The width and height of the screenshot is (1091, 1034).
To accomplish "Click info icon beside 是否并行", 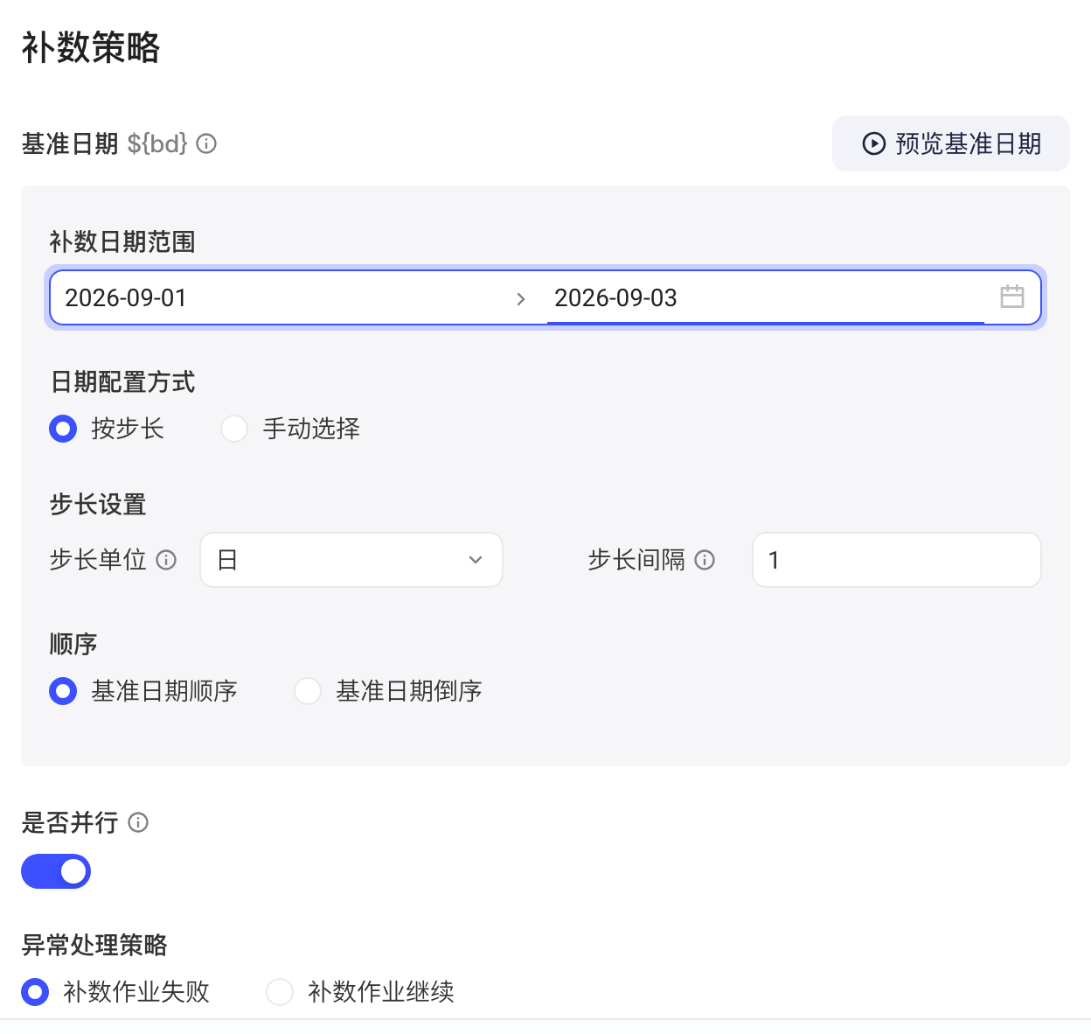I will 138,822.
